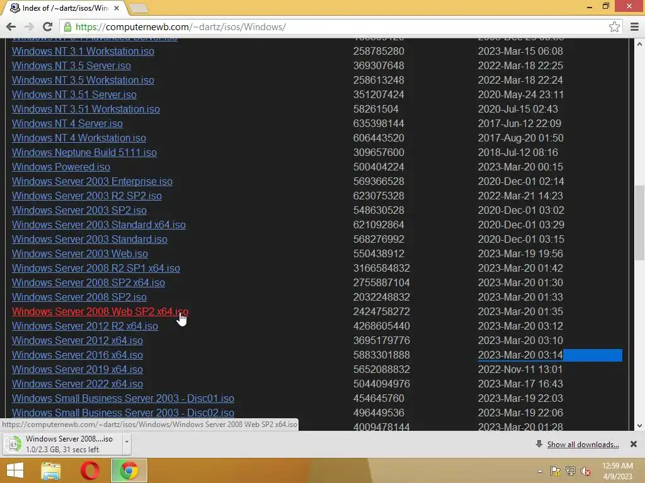Click the vertical scrollbar thumb
Viewport: 645px width, 483px height.
coord(640,222)
